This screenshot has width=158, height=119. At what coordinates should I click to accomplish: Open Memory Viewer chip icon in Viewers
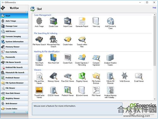(53, 76)
